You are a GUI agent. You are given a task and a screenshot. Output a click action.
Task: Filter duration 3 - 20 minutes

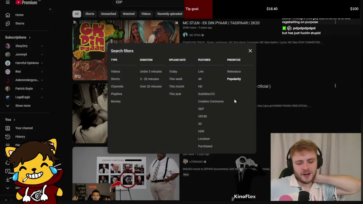pyautogui.click(x=149, y=79)
